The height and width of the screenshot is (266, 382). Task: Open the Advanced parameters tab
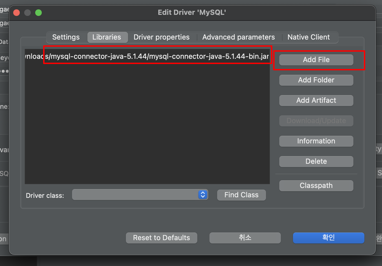(x=239, y=37)
